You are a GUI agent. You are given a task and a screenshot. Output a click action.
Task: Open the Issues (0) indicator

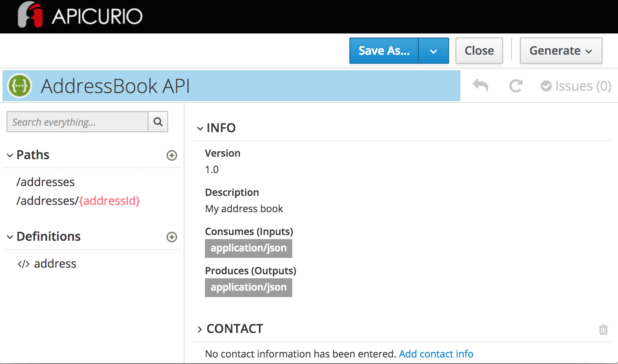[576, 86]
